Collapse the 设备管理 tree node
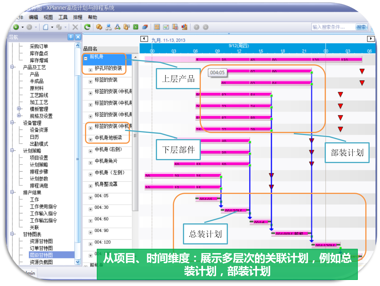Screen dimensions: 380x286 [12, 122]
